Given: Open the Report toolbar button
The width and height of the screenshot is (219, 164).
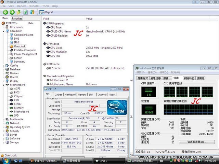Looking at the screenshot, I should [46, 12].
